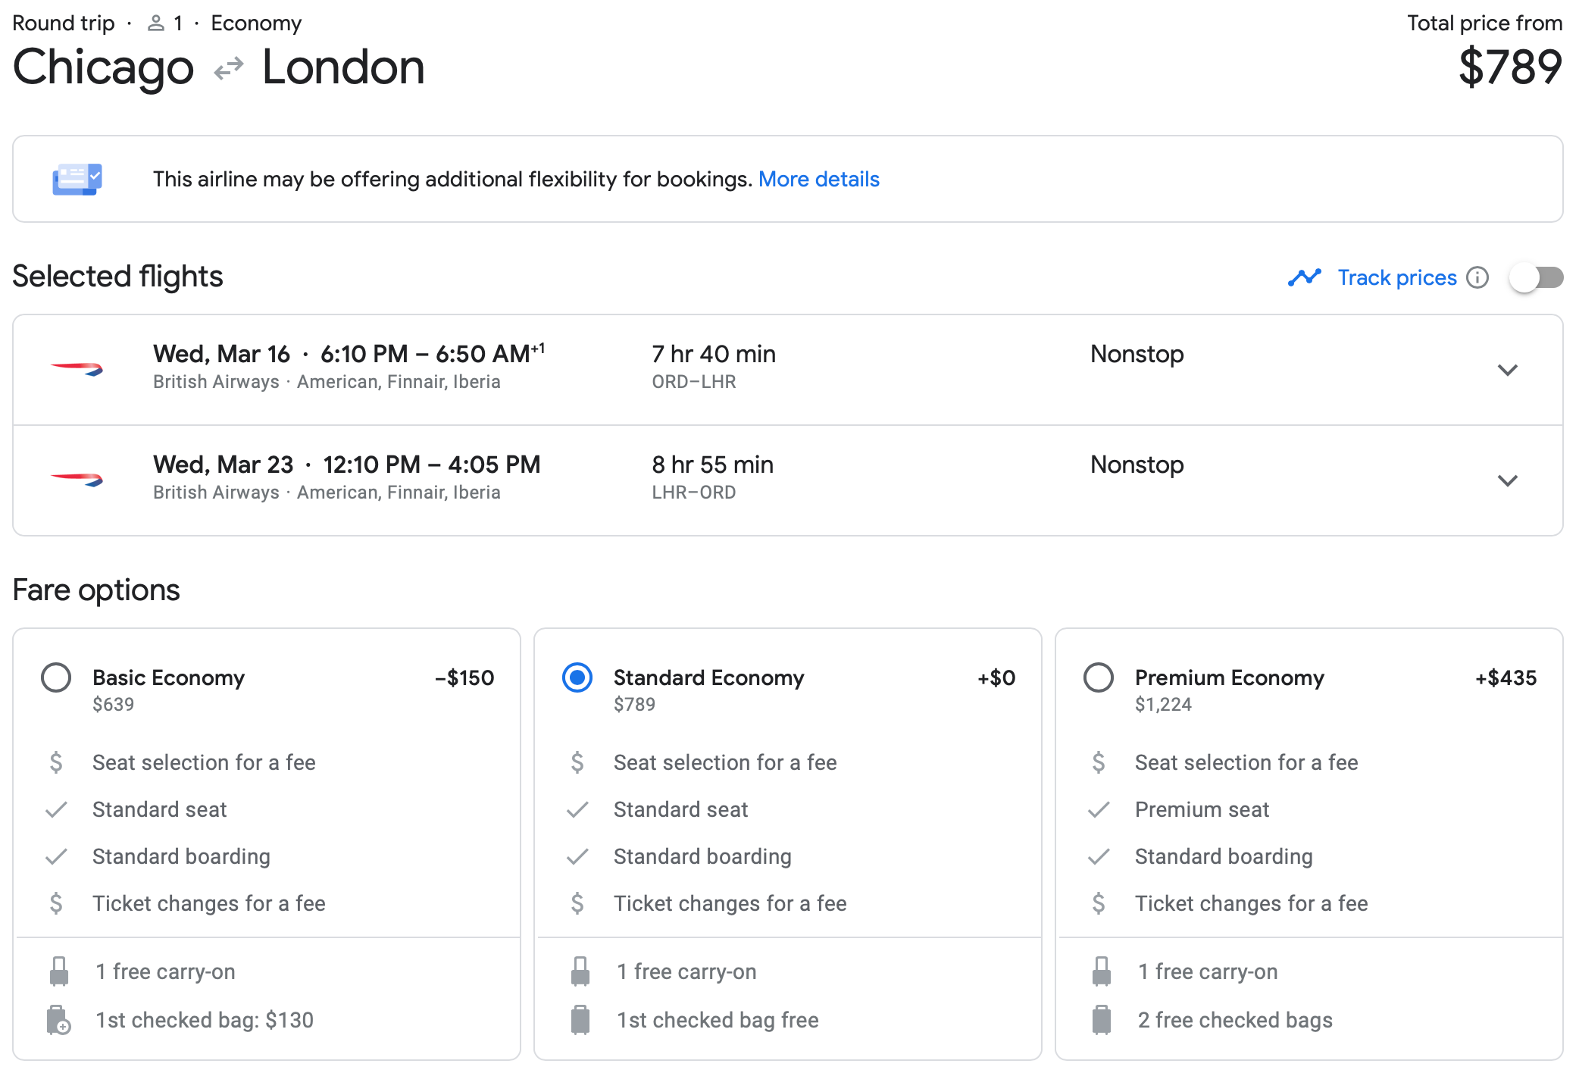Expand the Wed, Mar 23 flight details
The image size is (1579, 1073).
pyautogui.click(x=1508, y=480)
